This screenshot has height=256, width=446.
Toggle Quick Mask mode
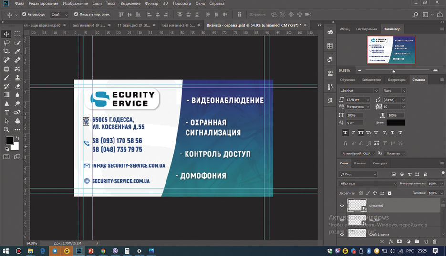[x=6, y=157]
